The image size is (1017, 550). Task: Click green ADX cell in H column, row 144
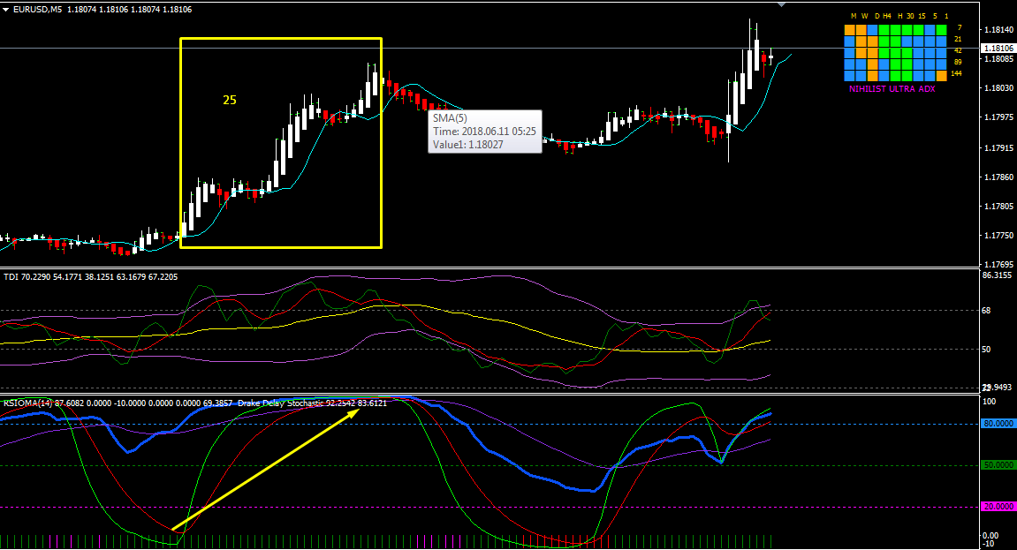896,76
